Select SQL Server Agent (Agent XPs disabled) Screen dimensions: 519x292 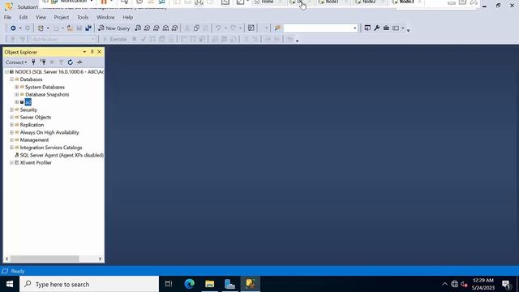62,155
